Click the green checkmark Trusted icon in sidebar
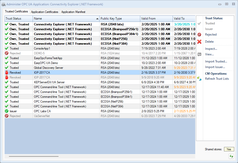Image resolution: width=238 pixels, height=163 pixels. click(x=199, y=23)
